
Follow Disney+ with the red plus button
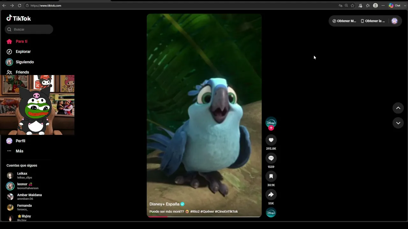point(271,128)
